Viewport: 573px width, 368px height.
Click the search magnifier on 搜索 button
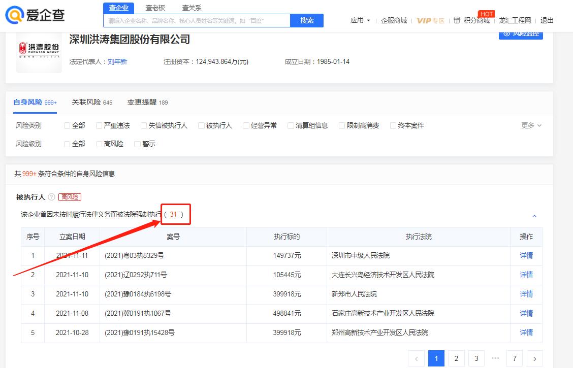307,20
